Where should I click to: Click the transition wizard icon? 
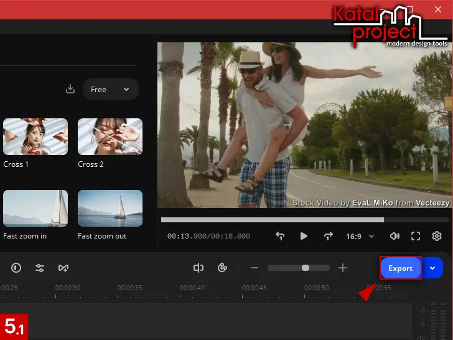click(63, 268)
